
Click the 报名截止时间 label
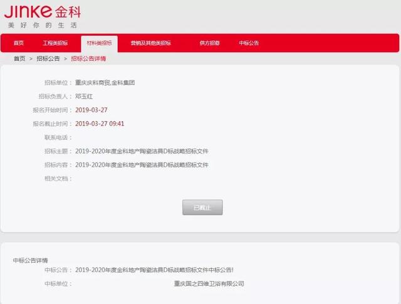52,124
